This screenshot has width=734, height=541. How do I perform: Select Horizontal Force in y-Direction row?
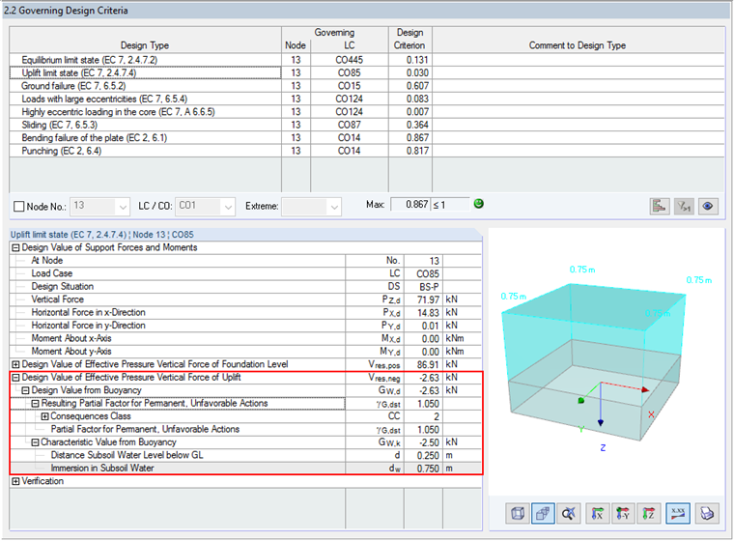click(245, 326)
